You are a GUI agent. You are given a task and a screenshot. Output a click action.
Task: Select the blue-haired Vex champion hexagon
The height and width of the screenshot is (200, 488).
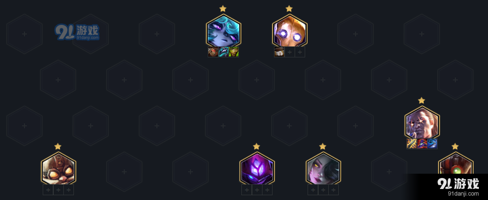(223, 31)
